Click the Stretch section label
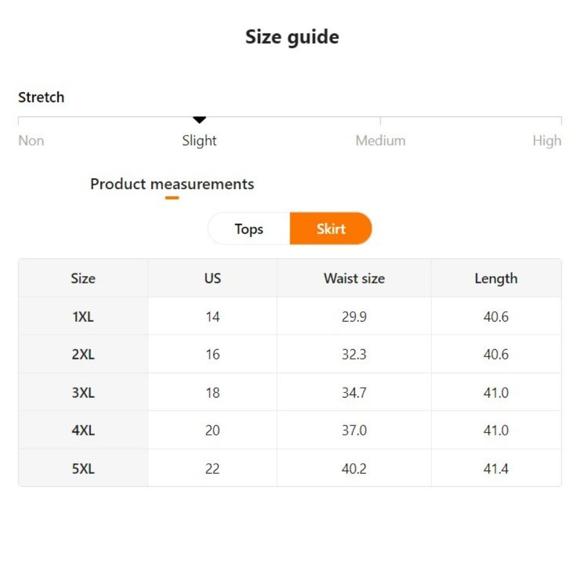The image size is (581, 581). click(41, 97)
